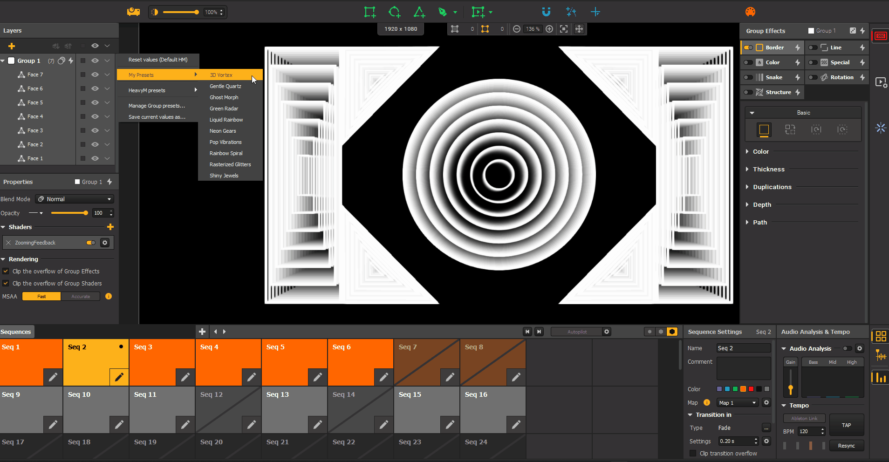This screenshot has width=889, height=462.
Task: Toggle the Border group effect switch
Action: pos(748,48)
